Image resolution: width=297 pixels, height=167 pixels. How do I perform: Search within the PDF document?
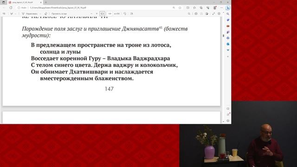(189, 13)
